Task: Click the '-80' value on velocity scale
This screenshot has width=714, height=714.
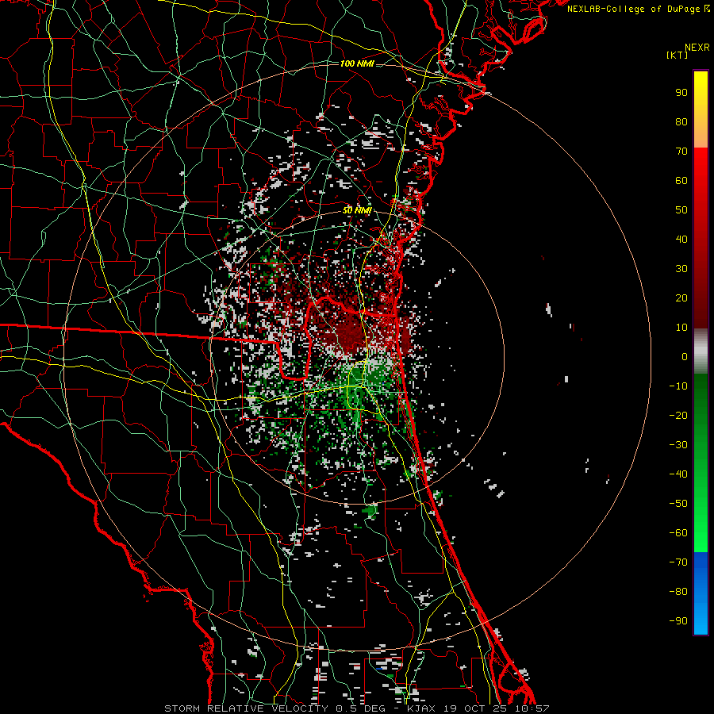Action: point(678,592)
